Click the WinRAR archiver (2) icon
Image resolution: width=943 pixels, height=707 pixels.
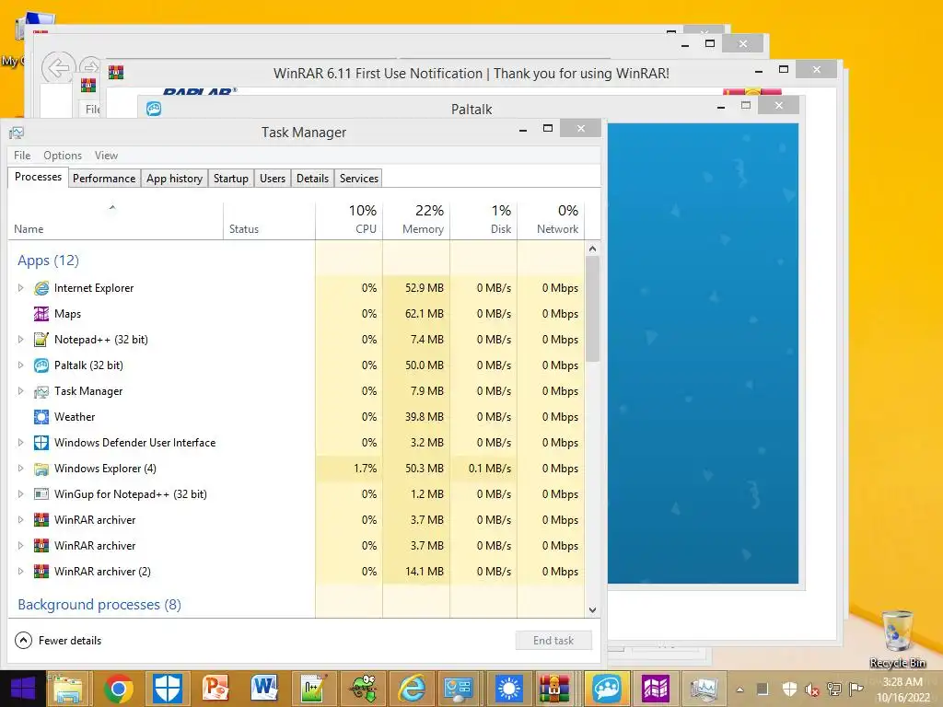41,571
